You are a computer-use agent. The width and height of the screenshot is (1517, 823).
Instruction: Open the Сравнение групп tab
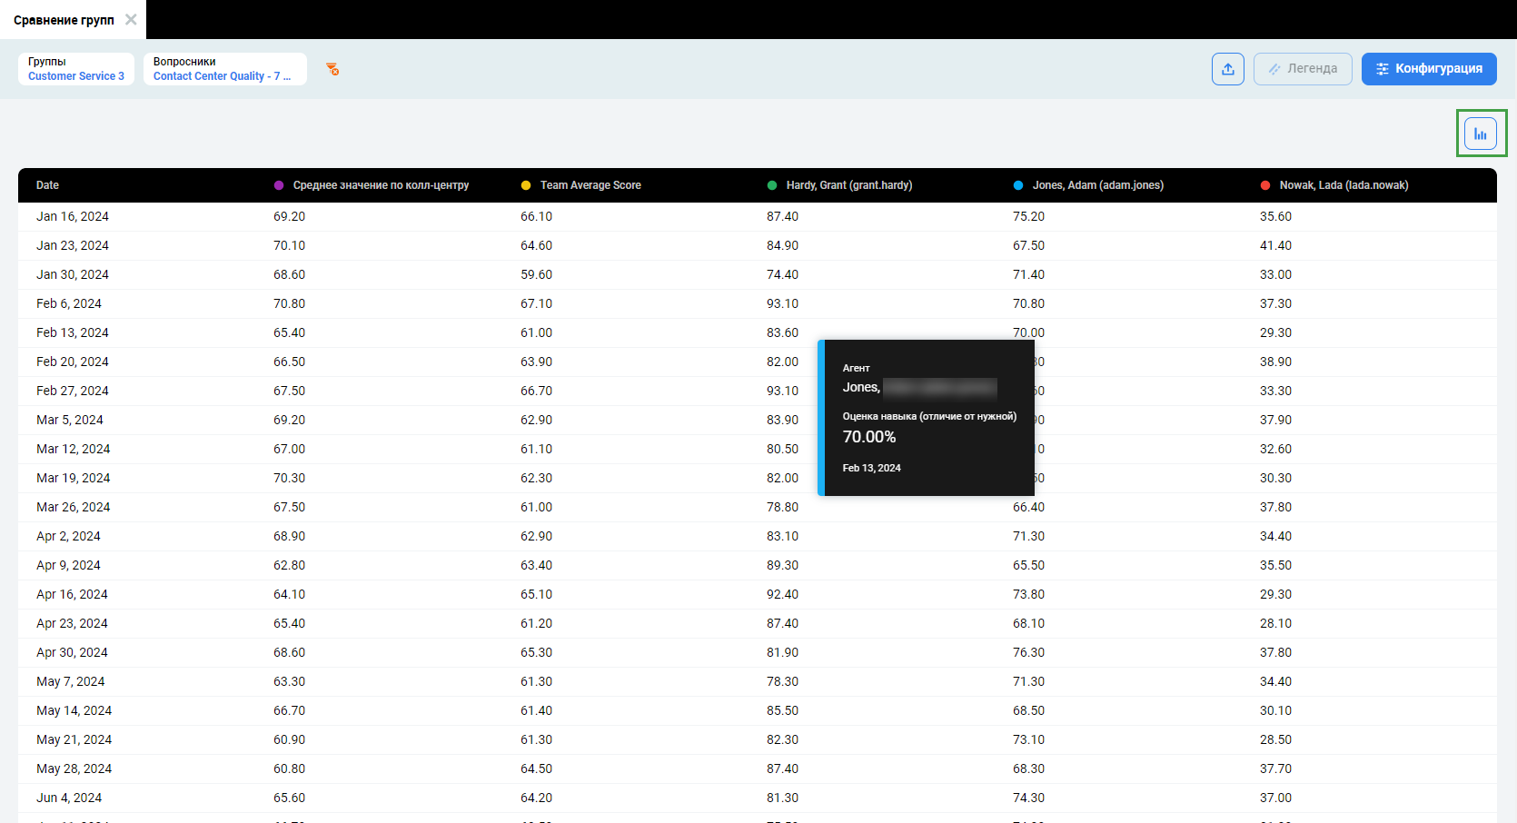[x=64, y=20]
